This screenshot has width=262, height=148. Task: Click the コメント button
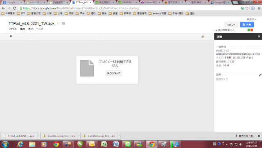coord(231,25)
